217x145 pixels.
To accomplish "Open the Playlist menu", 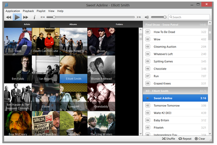I will click(x=41, y=11).
